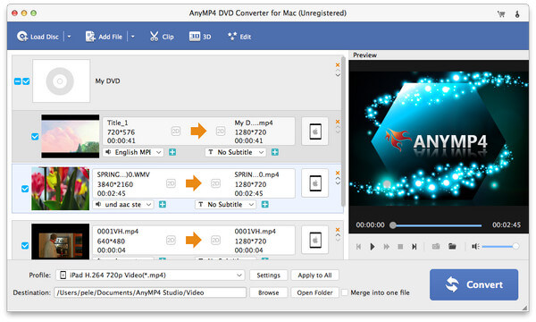Click the Add File button
Viewport: 536px width, 322px height.
point(104,37)
